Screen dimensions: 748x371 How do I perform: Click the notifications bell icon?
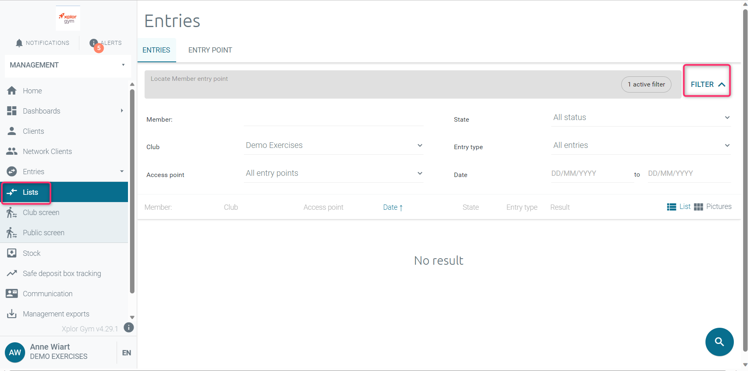click(19, 43)
